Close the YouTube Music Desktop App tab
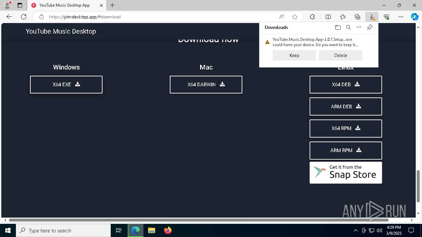The height and width of the screenshot is (237, 422). pos(102,5)
